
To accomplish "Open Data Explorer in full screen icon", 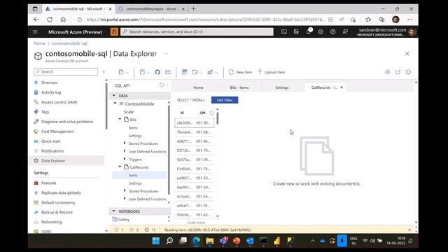I will point(398,72).
